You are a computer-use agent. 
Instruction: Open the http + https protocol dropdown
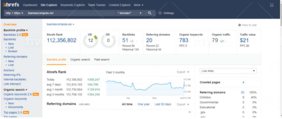point(14,13)
